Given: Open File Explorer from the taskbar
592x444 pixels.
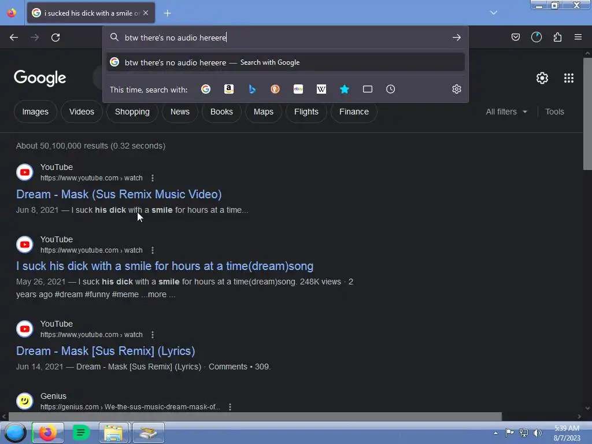Looking at the screenshot, I should [x=114, y=432].
